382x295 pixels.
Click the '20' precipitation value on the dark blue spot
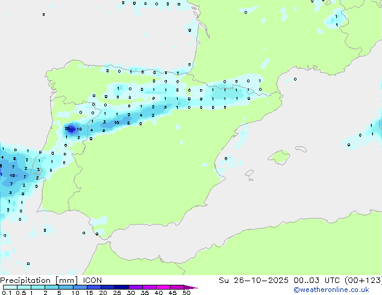point(67,128)
